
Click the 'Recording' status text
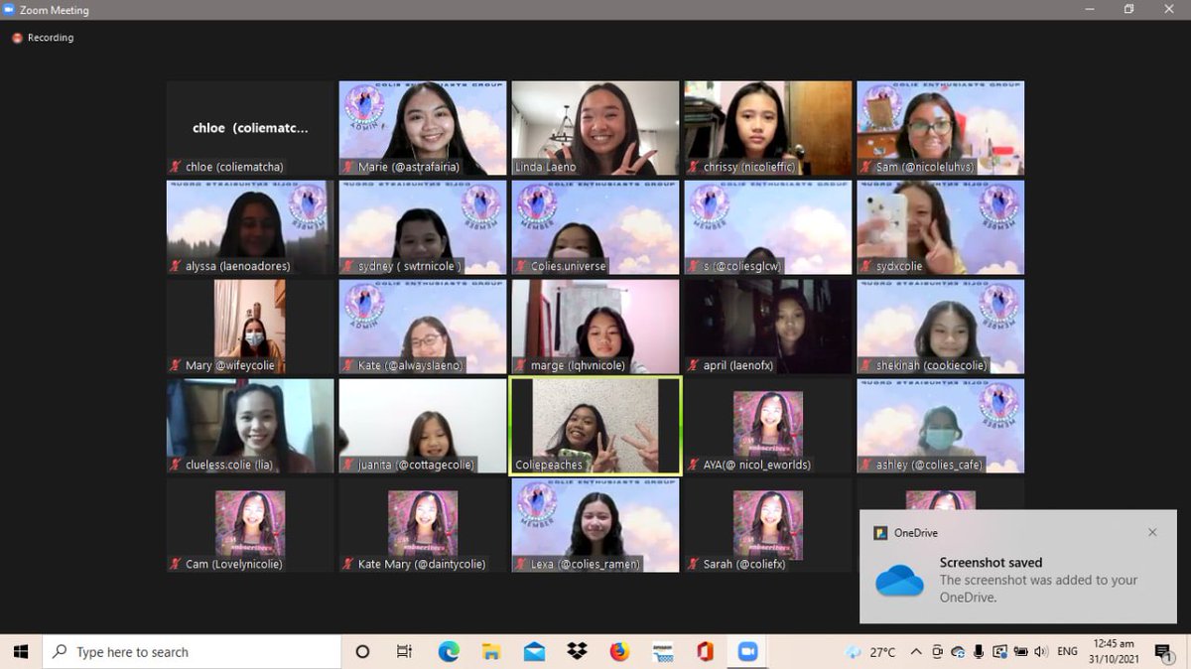coord(51,38)
